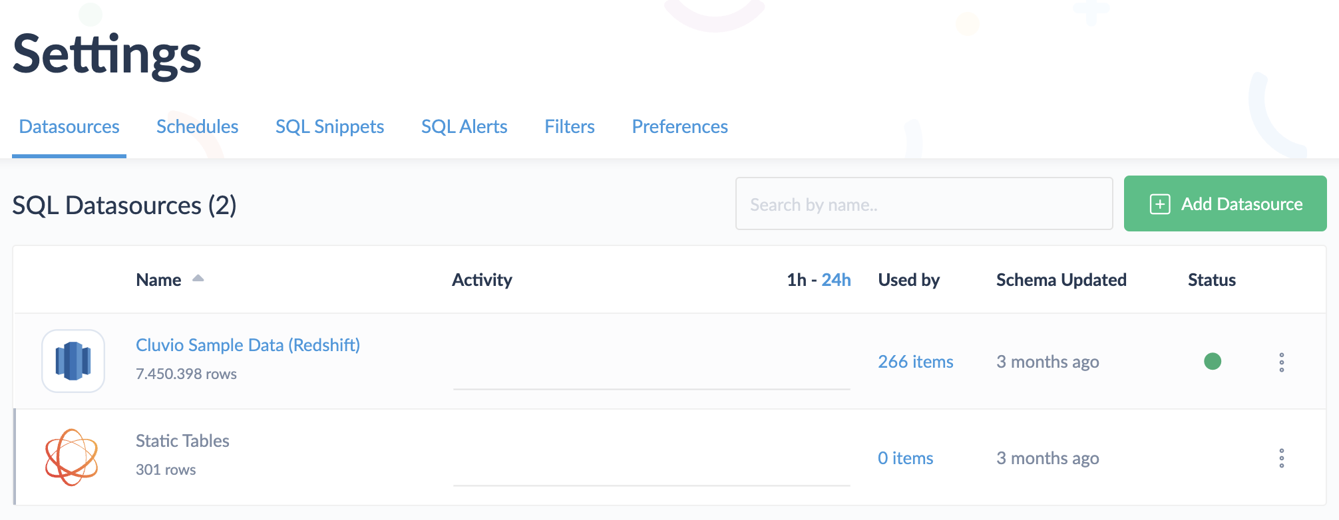Viewport: 1339px width, 520px height.
Task: Sort by the Name column header
Action: [x=158, y=280]
